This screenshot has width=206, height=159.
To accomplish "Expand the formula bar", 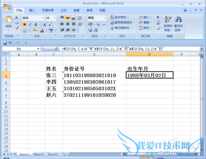I will point(201,49).
